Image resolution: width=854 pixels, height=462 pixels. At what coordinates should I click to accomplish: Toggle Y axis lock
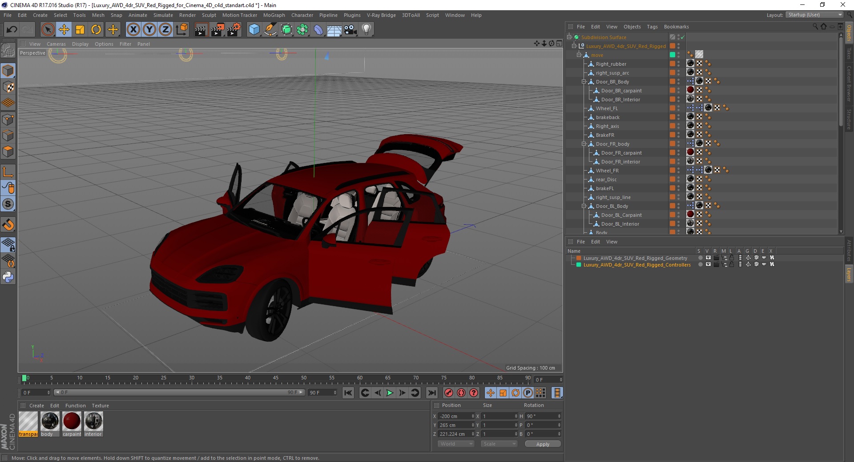(x=149, y=30)
